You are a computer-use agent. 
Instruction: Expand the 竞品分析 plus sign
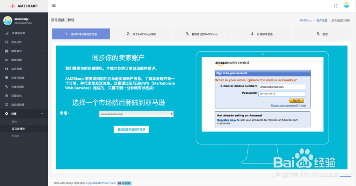(42, 42)
